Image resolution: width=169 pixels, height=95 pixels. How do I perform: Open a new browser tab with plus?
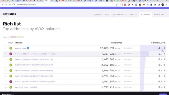157,1
